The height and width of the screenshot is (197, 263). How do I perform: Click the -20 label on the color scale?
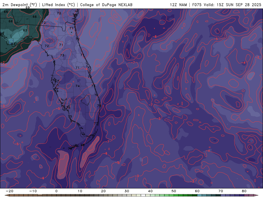tap(10, 191)
